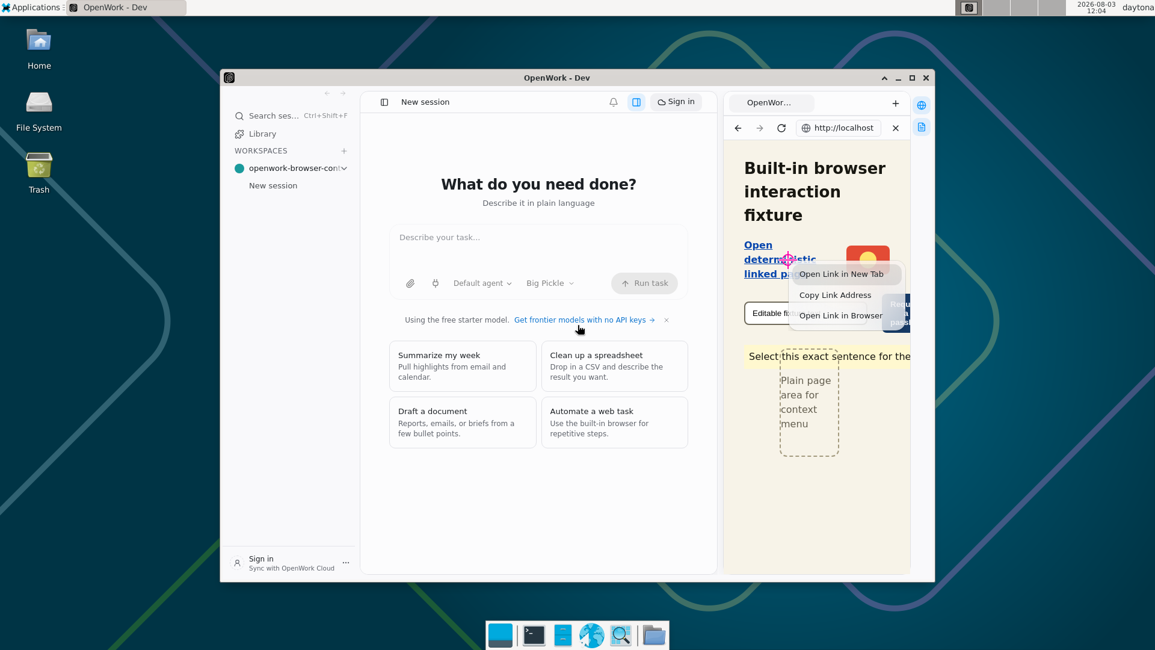Expand openwork-browser-cont workspace chevron
Image resolution: width=1155 pixels, height=650 pixels.
(344, 169)
